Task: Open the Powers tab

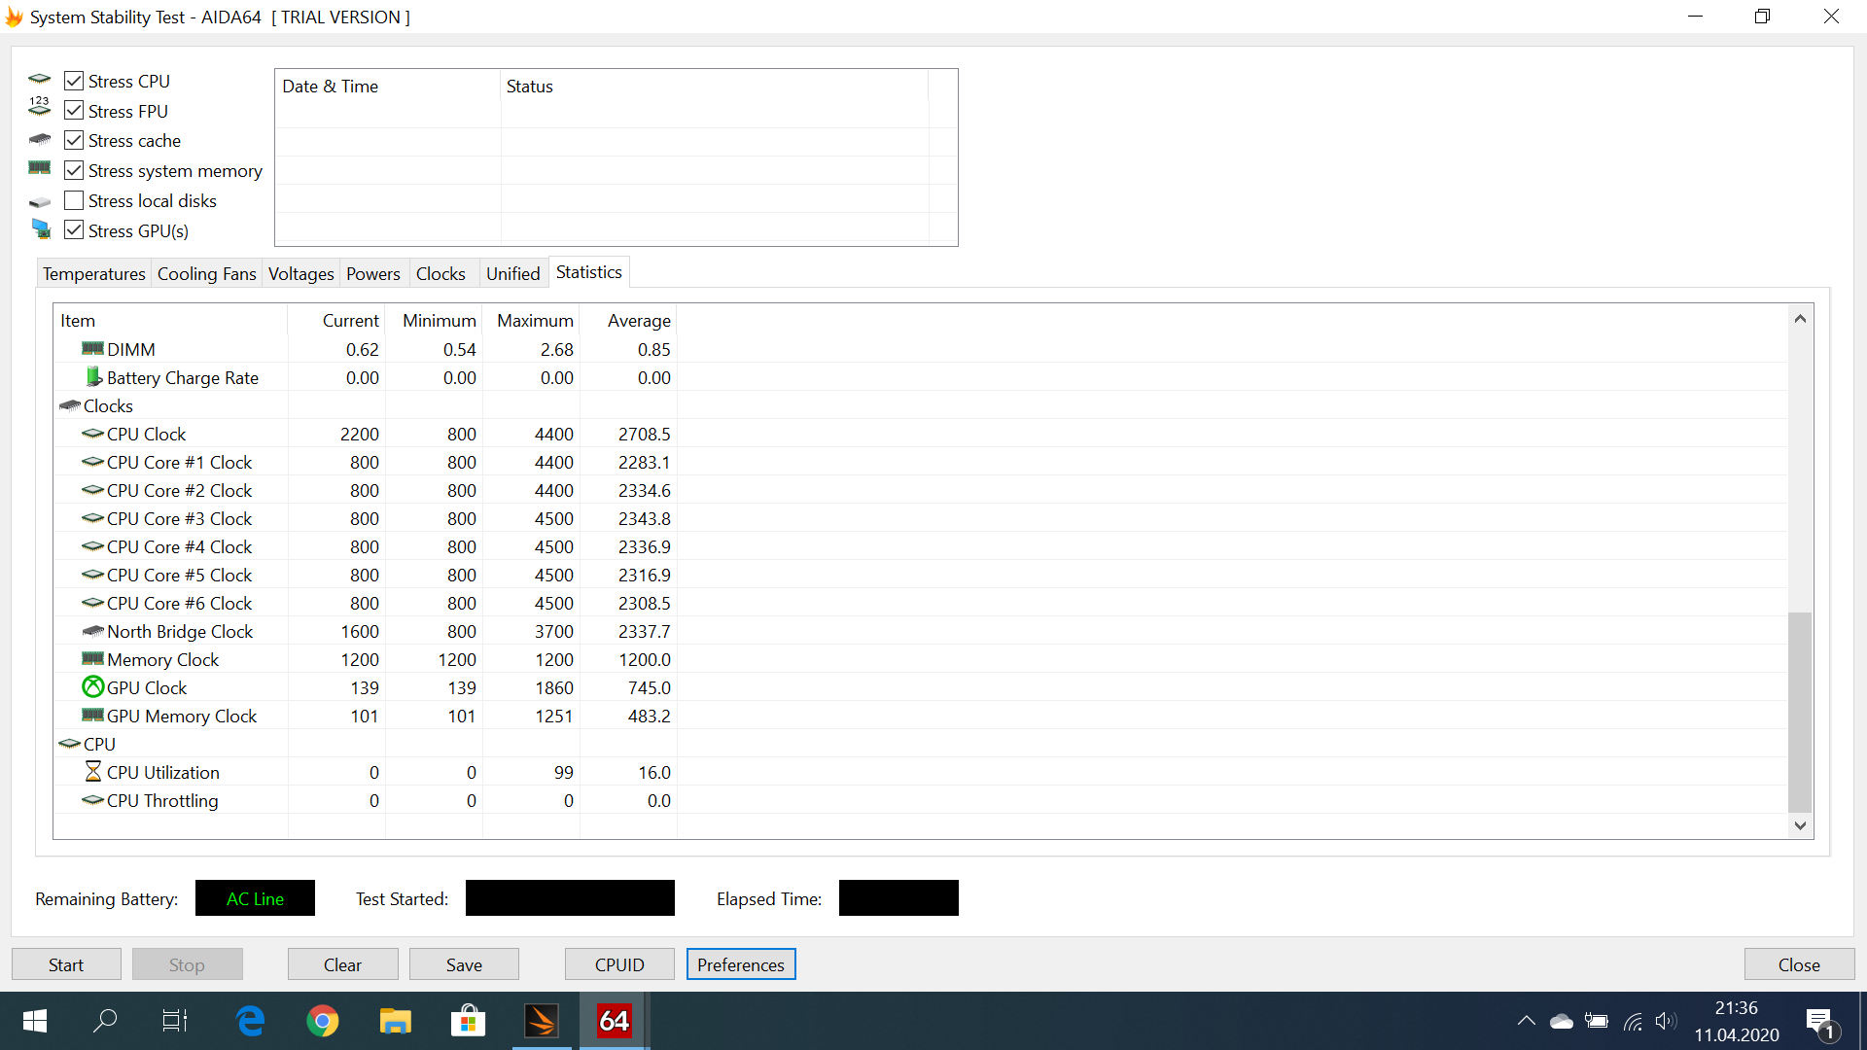Action: click(x=372, y=274)
